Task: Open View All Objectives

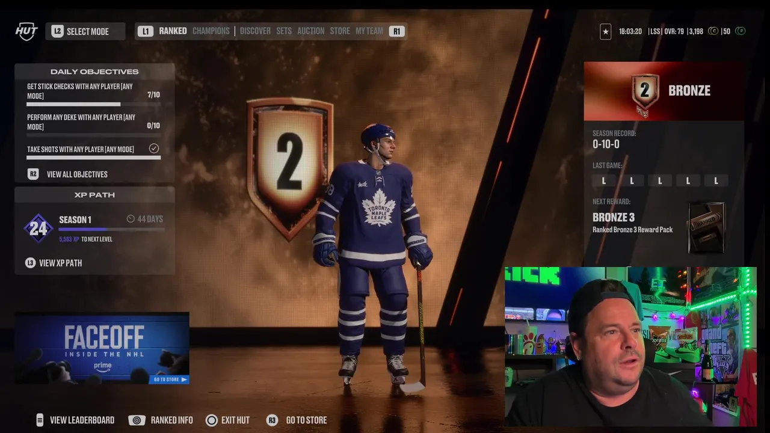Action: (x=77, y=174)
